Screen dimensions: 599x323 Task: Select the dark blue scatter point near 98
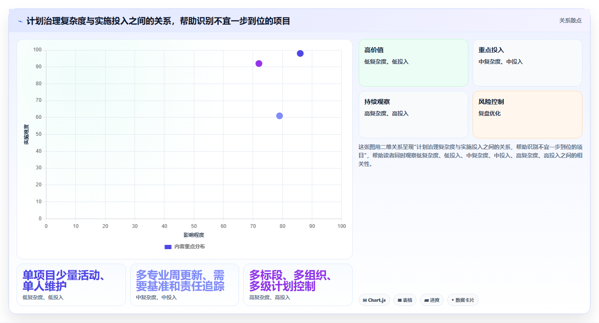[x=300, y=53]
